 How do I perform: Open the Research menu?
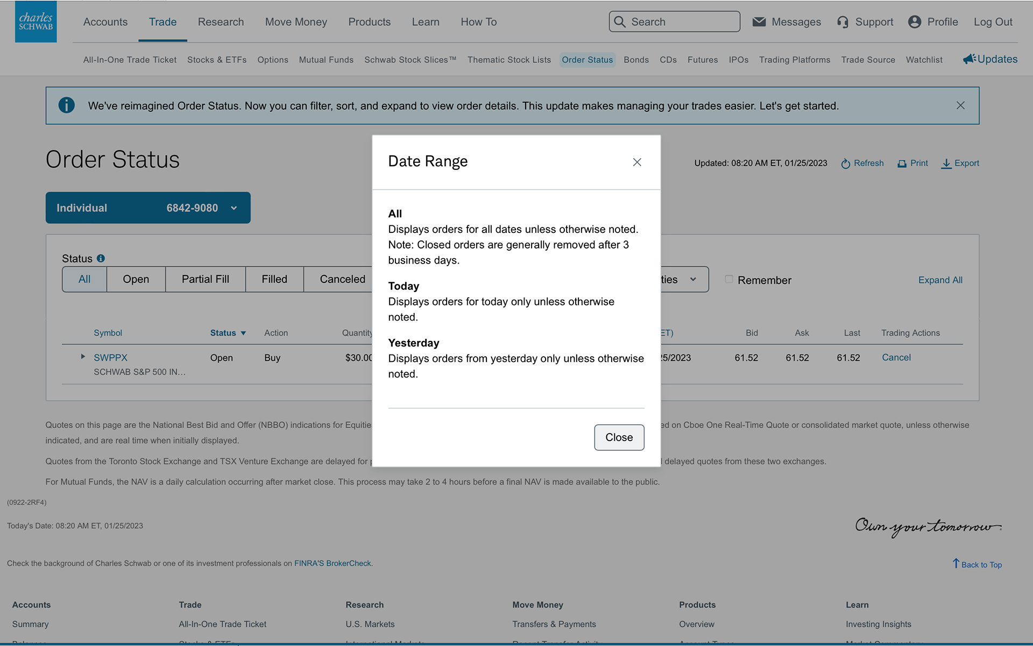pos(221,22)
